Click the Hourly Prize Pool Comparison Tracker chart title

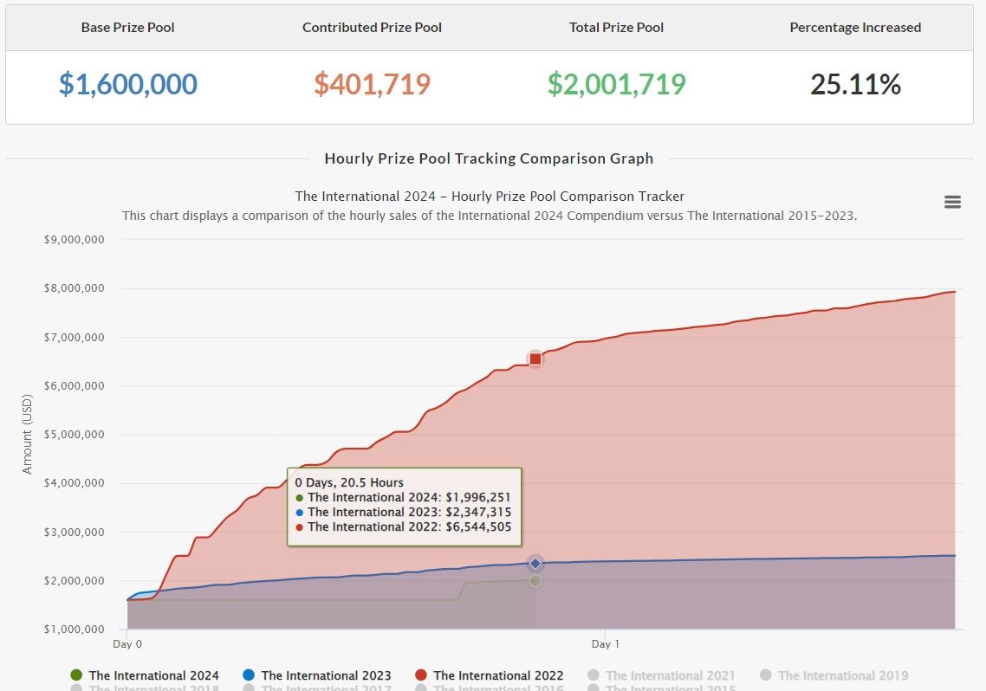pos(490,197)
